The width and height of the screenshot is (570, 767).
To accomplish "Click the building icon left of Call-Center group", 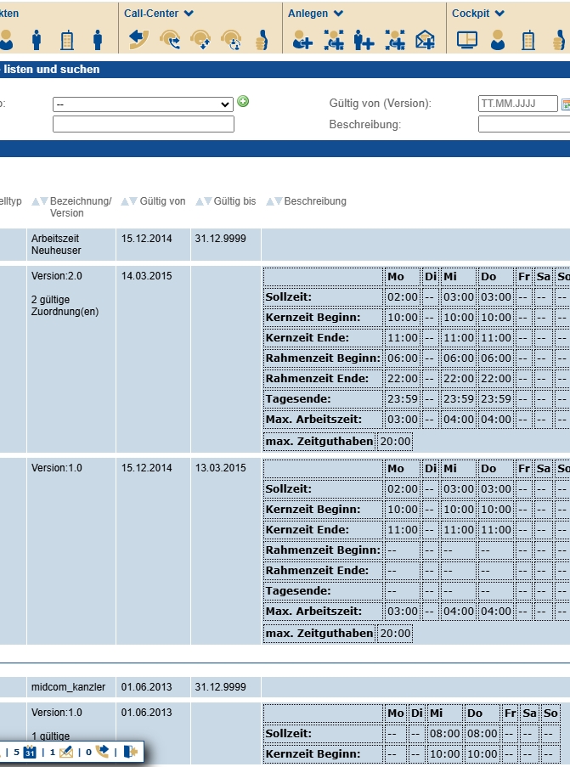I will point(67,40).
